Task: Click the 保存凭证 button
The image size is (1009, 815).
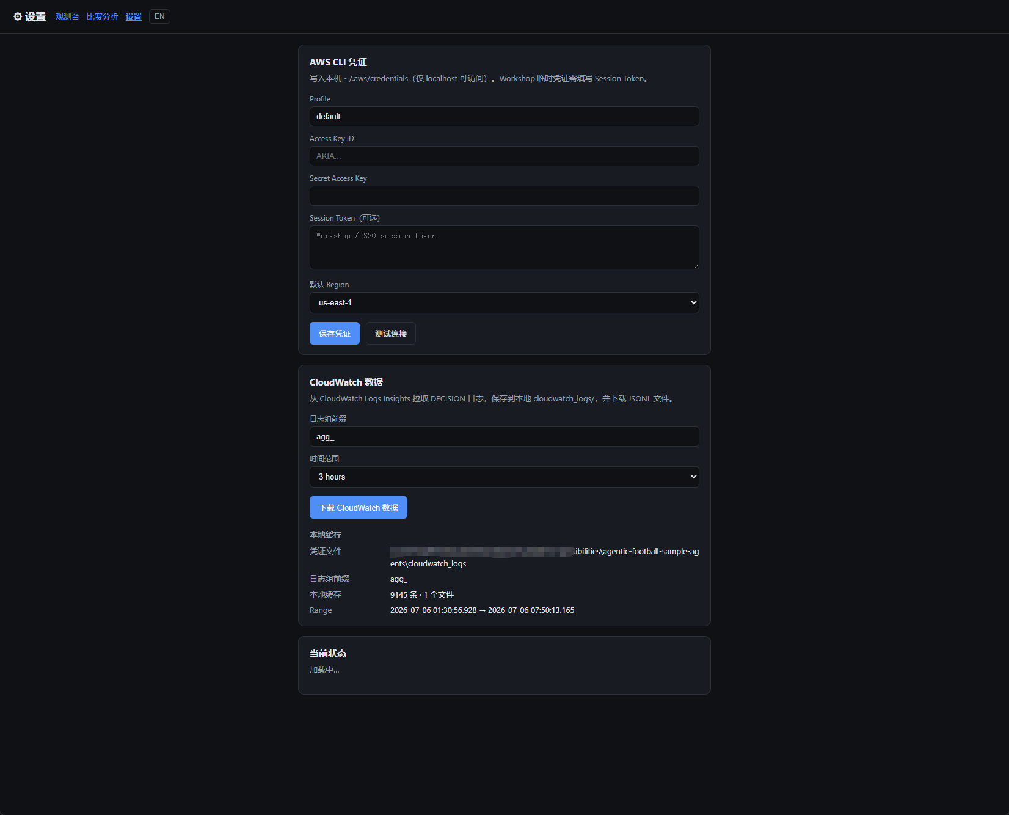Action: [x=335, y=334]
